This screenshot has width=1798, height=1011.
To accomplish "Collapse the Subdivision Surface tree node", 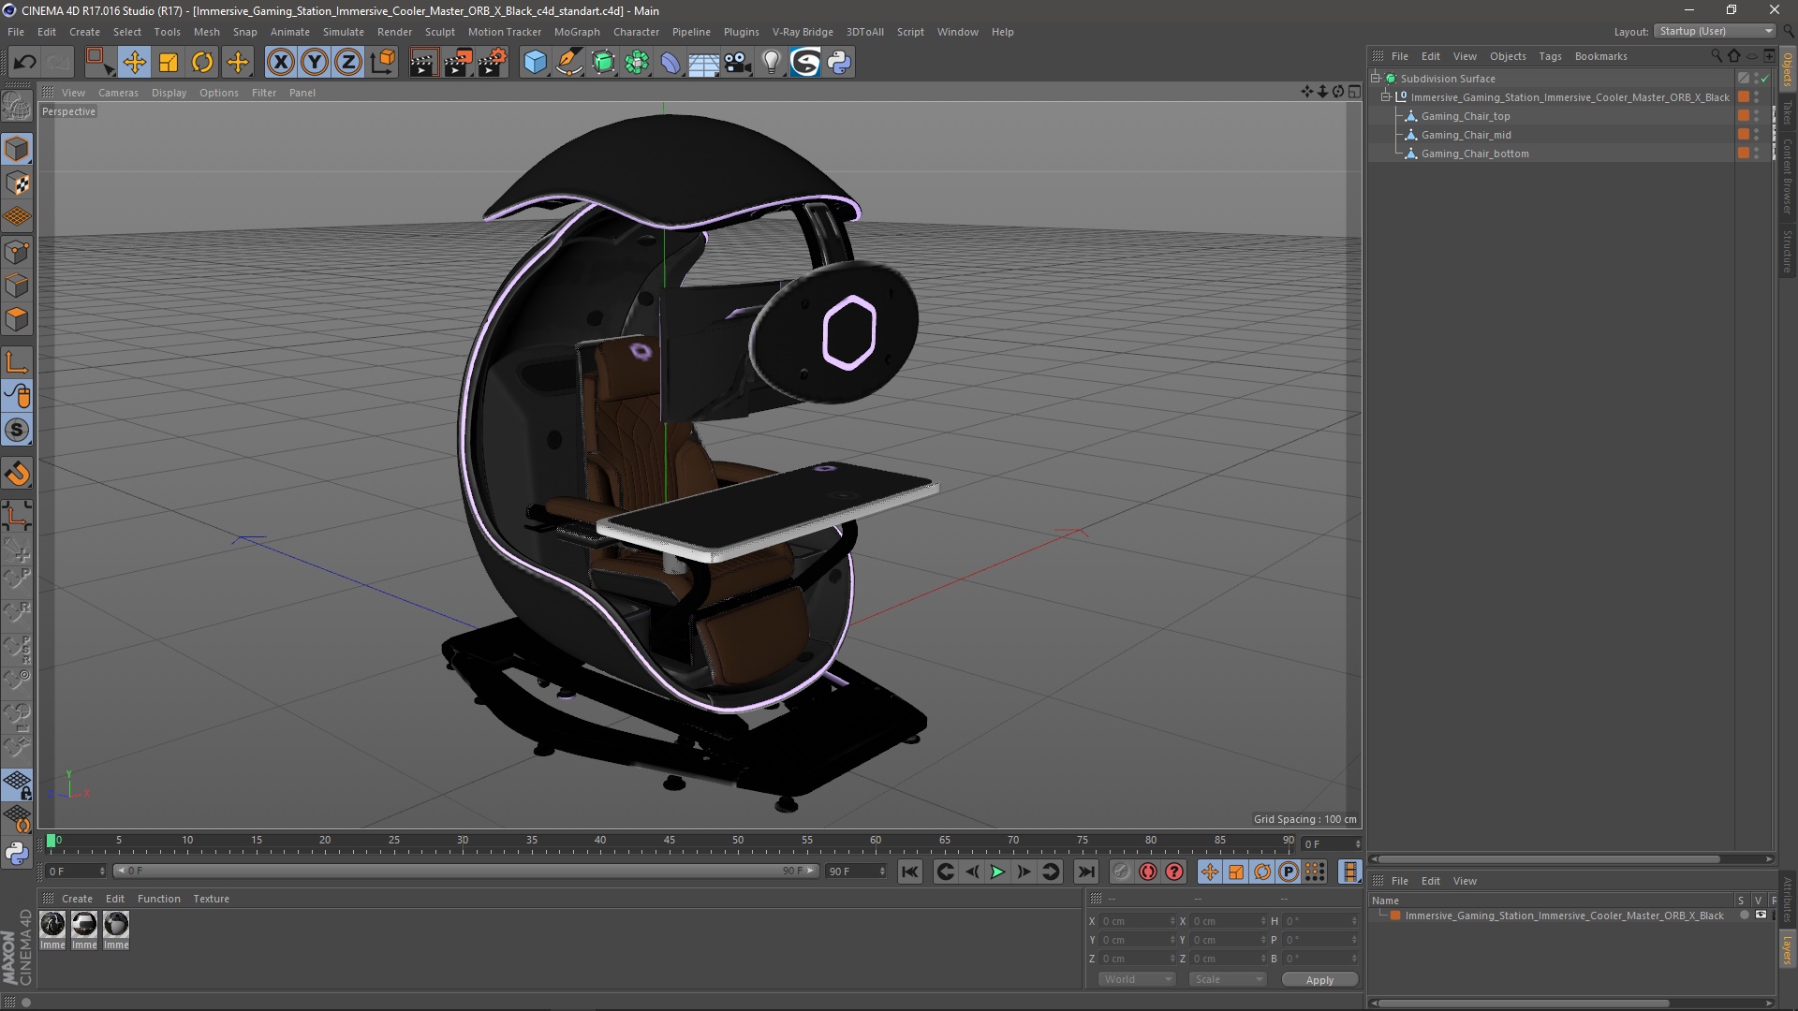I will pos(1376,79).
